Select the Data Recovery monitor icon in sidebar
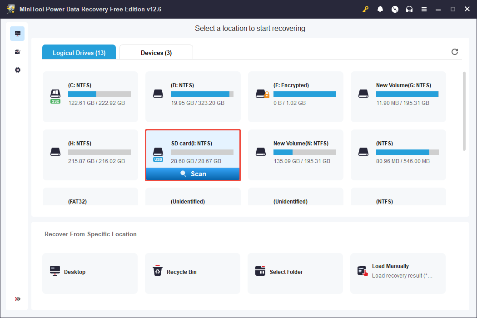Image resolution: width=477 pixels, height=318 pixels. click(17, 33)
